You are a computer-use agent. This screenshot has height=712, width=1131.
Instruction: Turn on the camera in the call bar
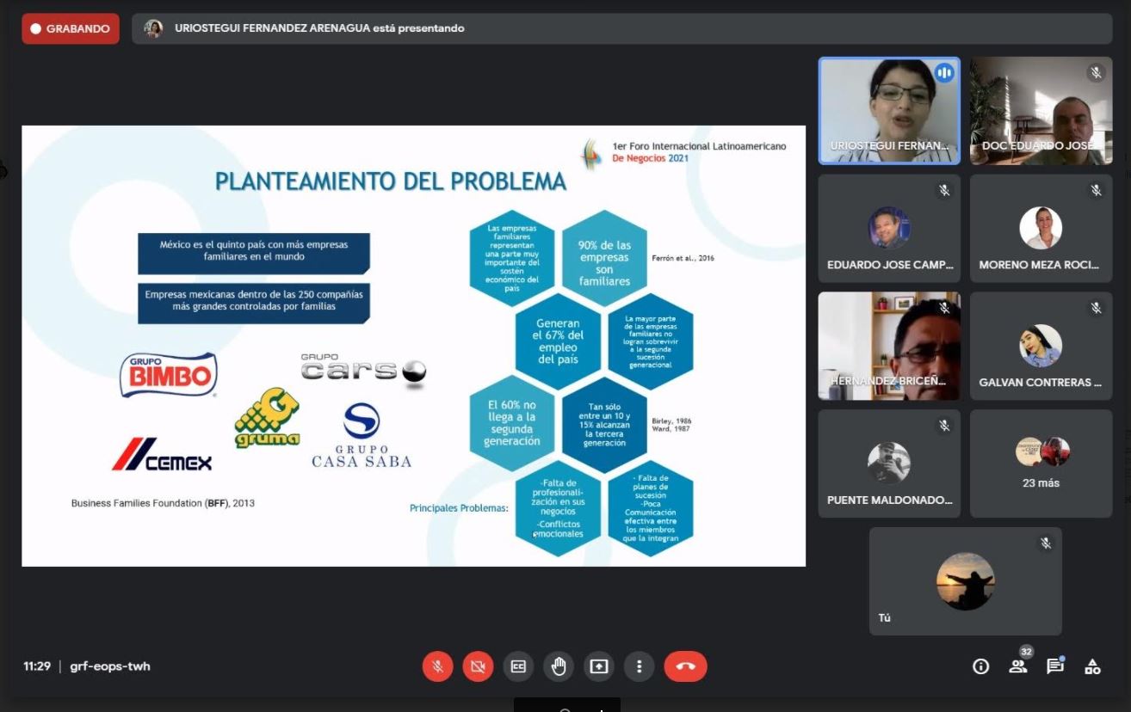[x=478, y=666]
